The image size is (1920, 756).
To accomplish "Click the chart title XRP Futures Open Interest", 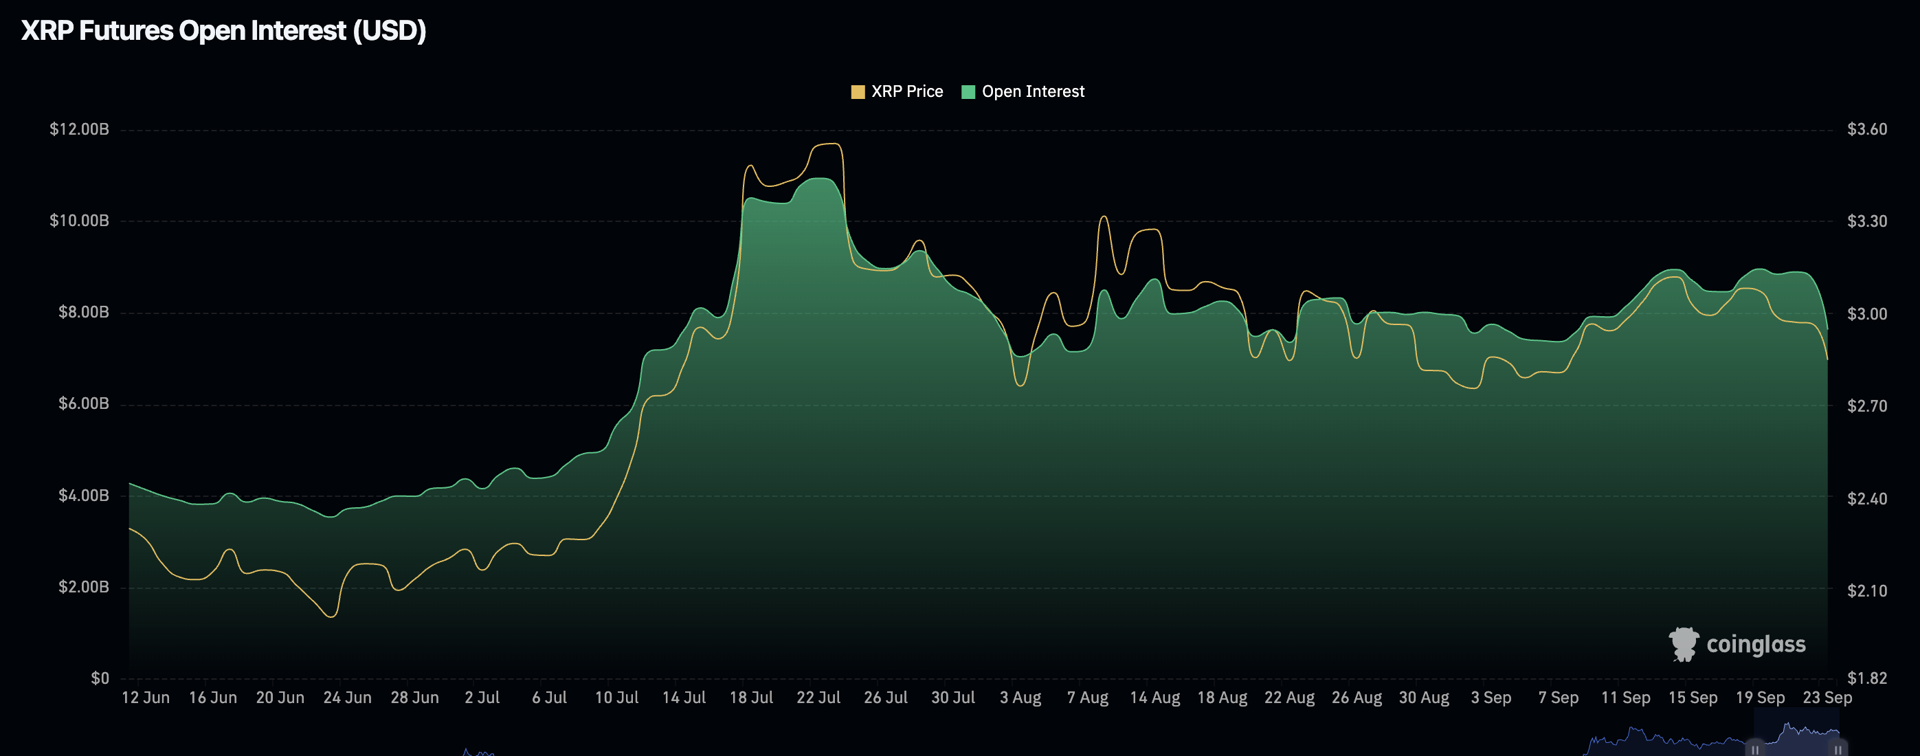I will (x=223, y=32).
